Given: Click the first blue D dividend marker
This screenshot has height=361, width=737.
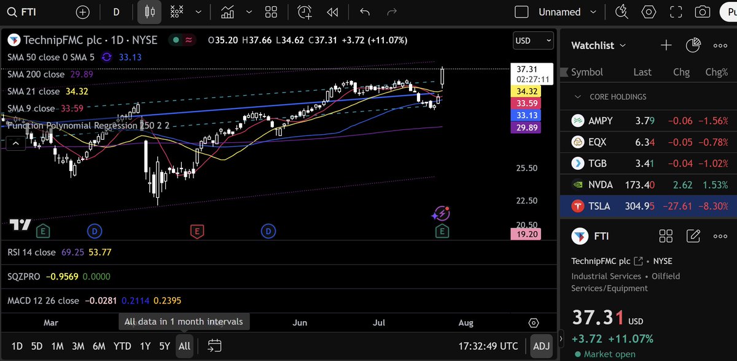Looking at the screenshot, I should (94, 231).
